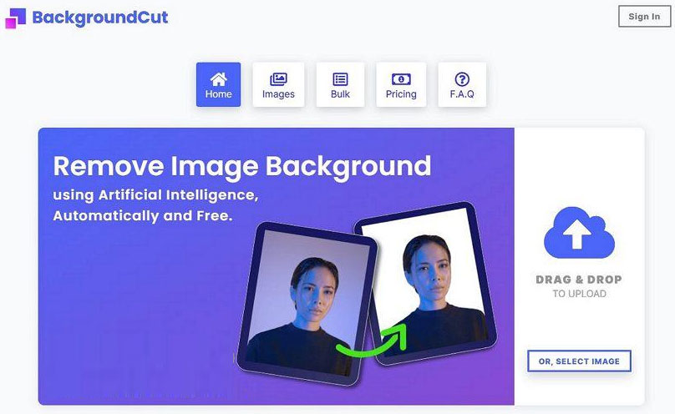This screenshot has width=675, height=414.
Task: Click OR, SELECT IMAGE button
Action: [579, 361]
